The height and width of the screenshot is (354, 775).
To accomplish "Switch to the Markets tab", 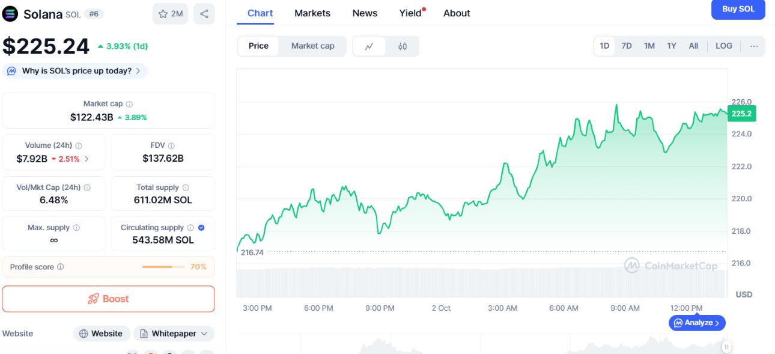I will (x=312, y=13).
